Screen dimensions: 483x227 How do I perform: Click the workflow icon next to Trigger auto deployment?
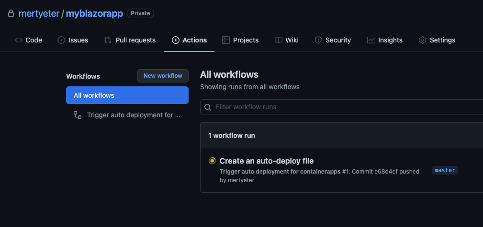(x=78, y=115)
